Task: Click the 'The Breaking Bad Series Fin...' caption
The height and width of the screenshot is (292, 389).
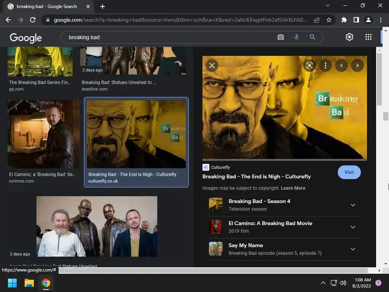Action: pos(40,83)
